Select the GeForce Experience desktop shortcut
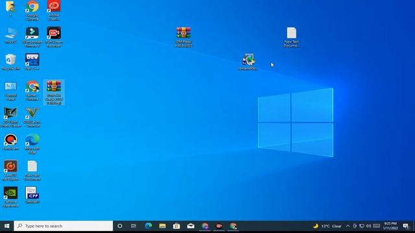Image resolution: width=415 pixels, height=233 pixels. point(10,197)
